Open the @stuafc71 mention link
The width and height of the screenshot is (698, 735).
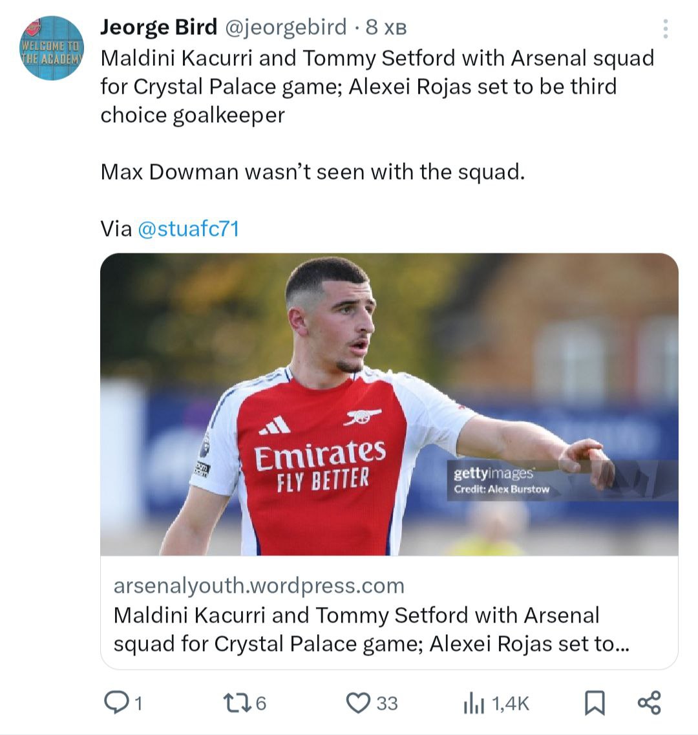click(x=188, y=228)
